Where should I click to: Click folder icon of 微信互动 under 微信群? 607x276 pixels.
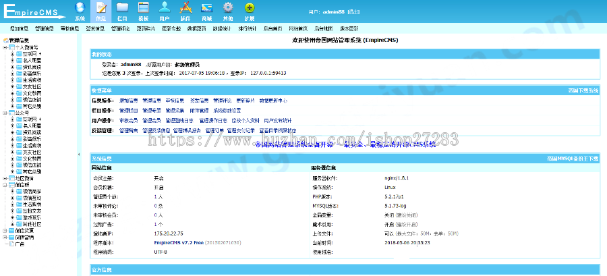click(19, 198)
